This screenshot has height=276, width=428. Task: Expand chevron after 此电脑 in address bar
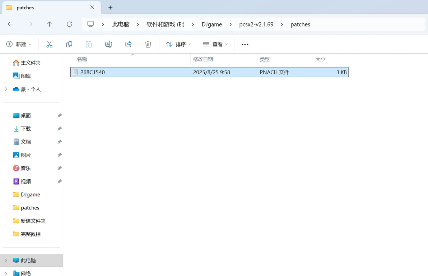coord(138,24)
